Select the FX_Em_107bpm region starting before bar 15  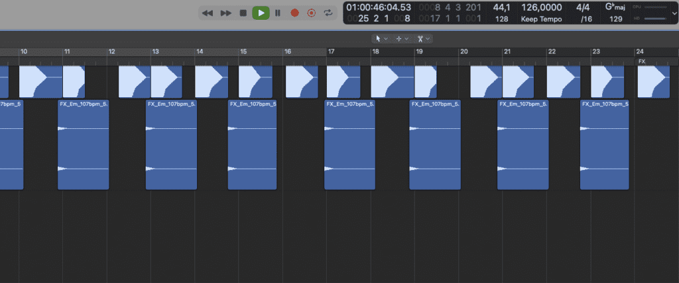tap(252, 145)
